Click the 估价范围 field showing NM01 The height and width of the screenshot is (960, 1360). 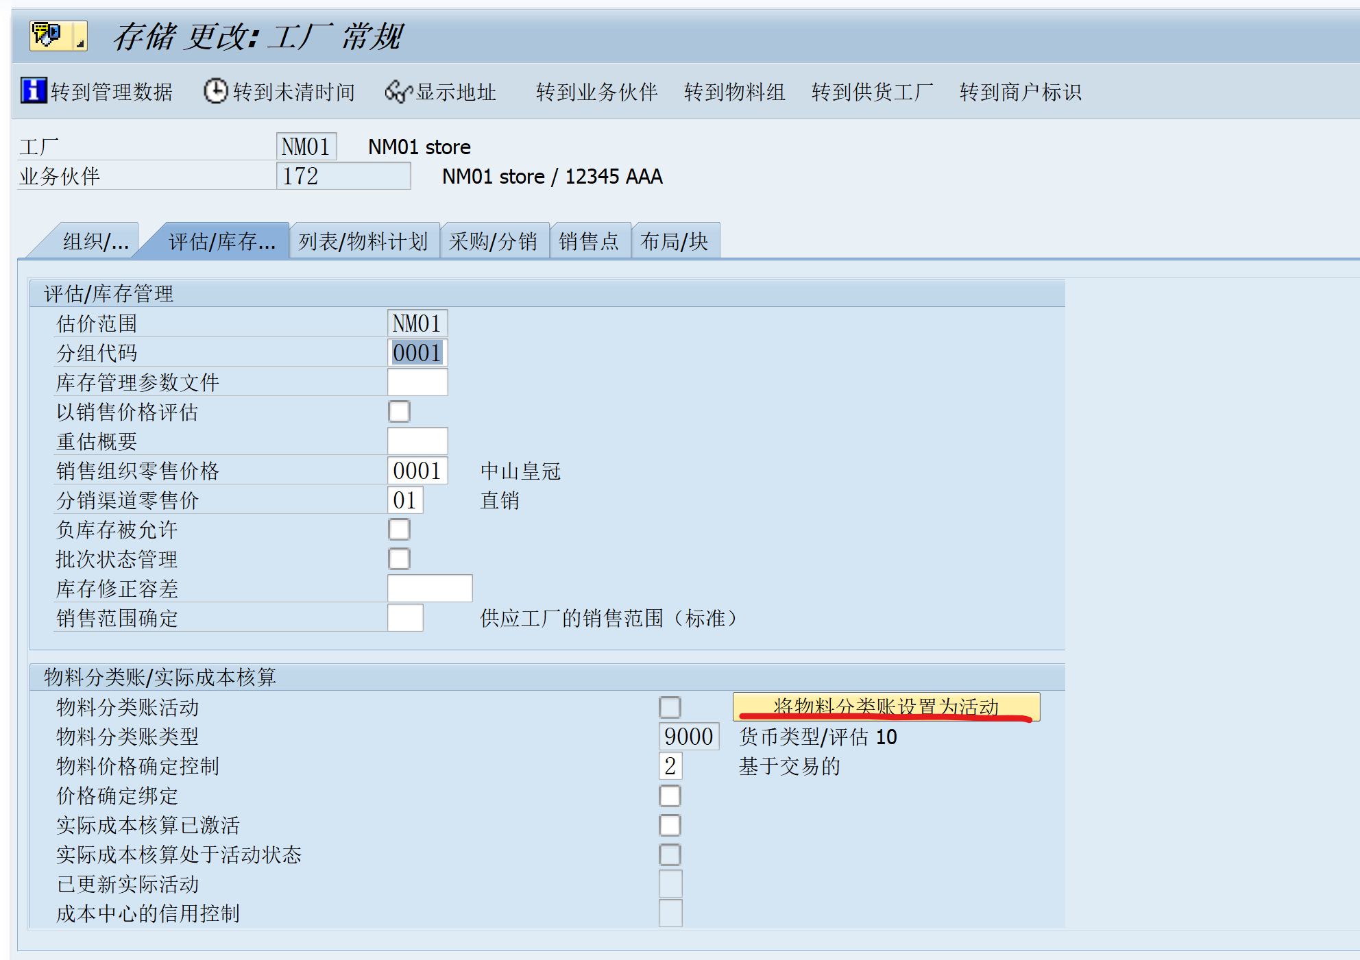(417, 323)
